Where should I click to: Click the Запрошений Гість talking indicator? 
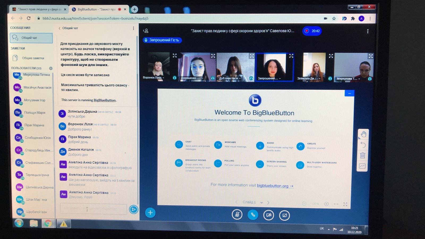click(162, 40)
